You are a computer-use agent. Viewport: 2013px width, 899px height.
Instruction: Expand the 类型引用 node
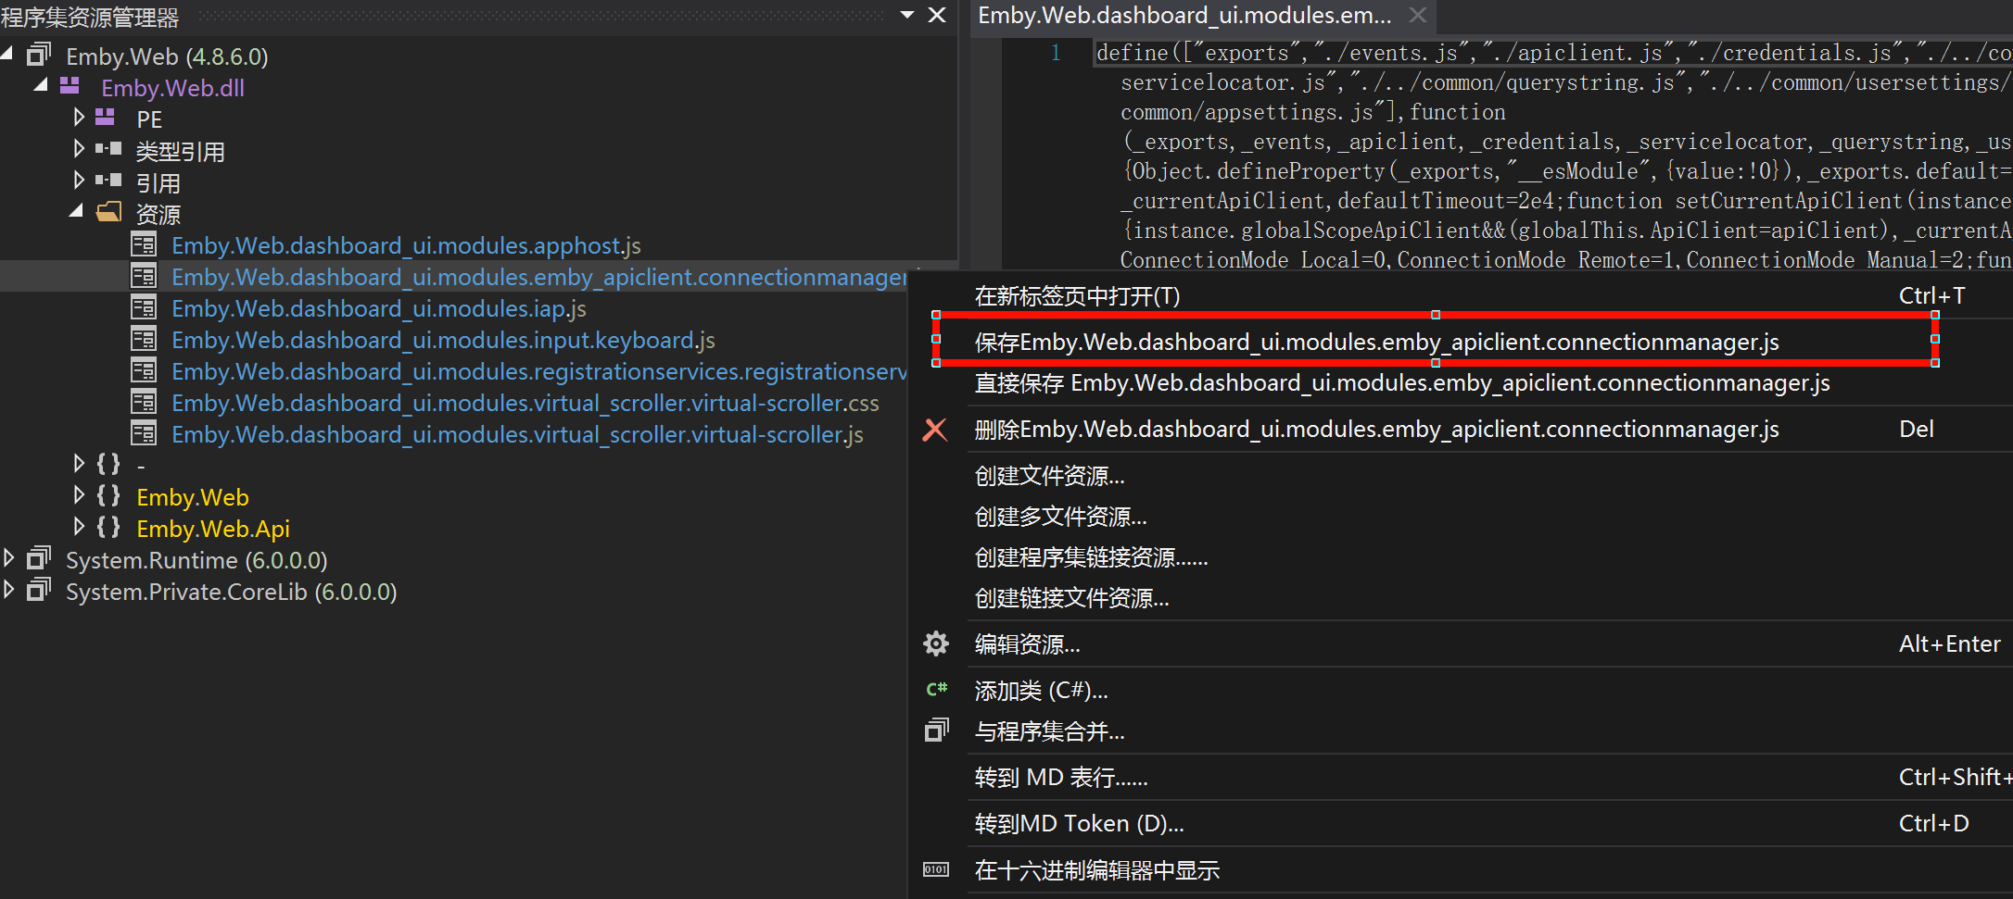pos(79,149)
